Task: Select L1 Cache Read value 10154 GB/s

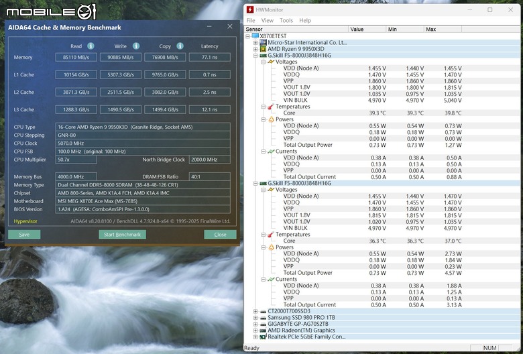Action: [76, 74]
